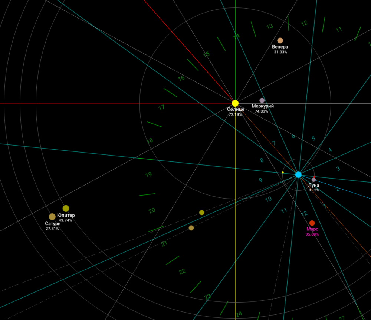The height and width of the screenshot is (320, 371).
Task: Click green hour number 19
Action: pyautogui.click(x=149, y=175)
